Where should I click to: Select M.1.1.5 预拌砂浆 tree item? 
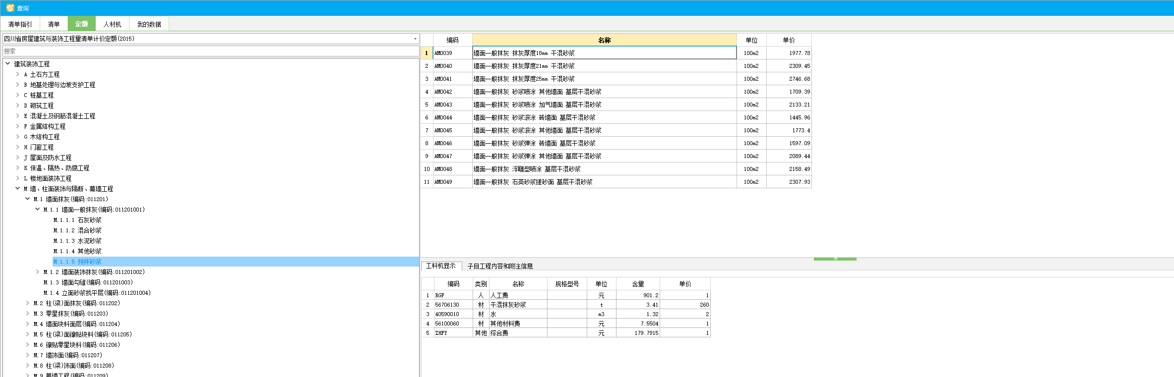pyautogui.click(x=236, y=262)
